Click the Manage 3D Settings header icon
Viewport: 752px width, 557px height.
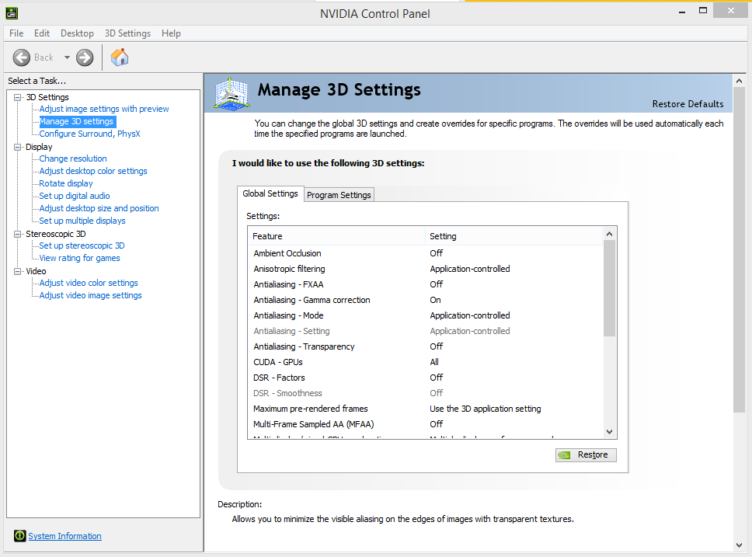point(232,93)
